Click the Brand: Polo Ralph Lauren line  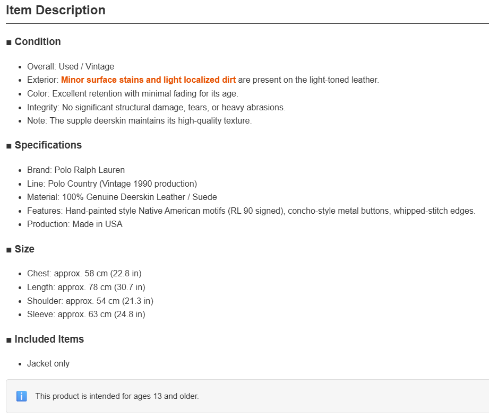pos(76,170)
